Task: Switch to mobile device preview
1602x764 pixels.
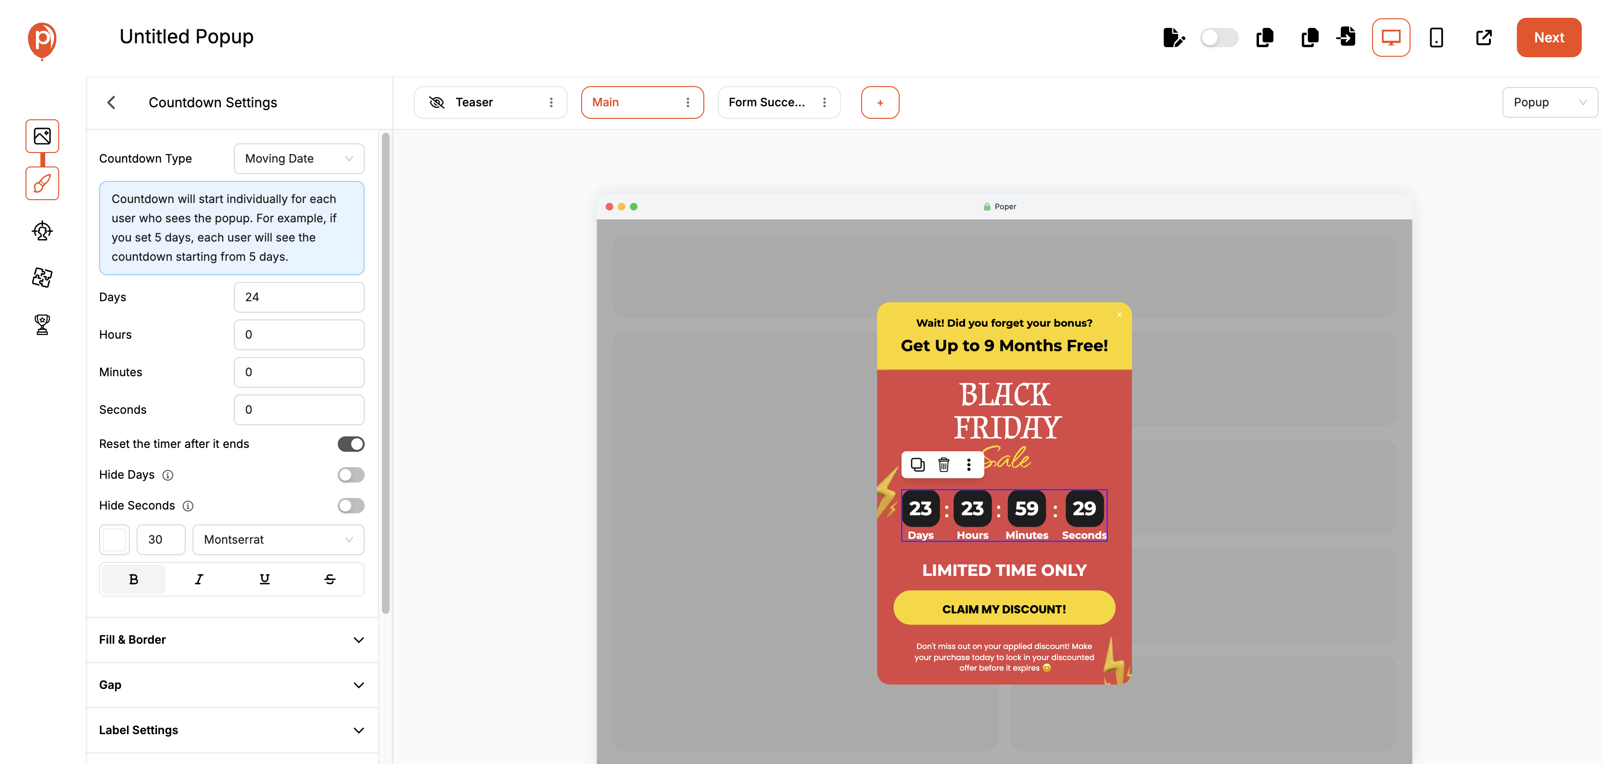Action: click(x=1436, y=38)
